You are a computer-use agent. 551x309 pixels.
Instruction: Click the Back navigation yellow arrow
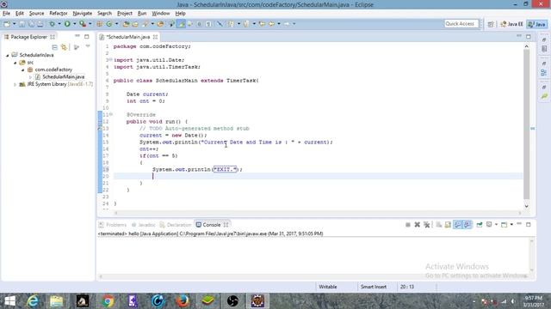271,24
